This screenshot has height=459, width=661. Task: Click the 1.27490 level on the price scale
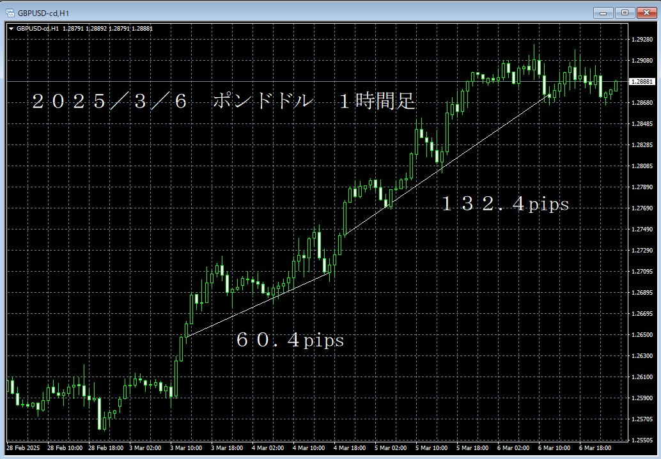click(x=641, y=229)
